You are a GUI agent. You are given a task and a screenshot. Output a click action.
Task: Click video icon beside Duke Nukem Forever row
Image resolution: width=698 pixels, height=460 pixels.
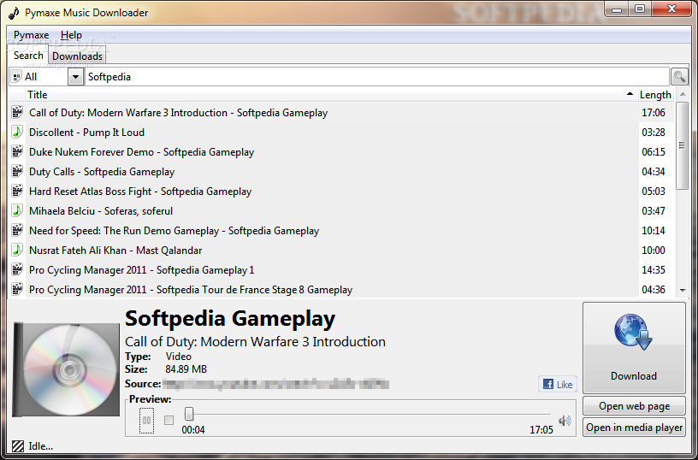click(x=17, y=151)
